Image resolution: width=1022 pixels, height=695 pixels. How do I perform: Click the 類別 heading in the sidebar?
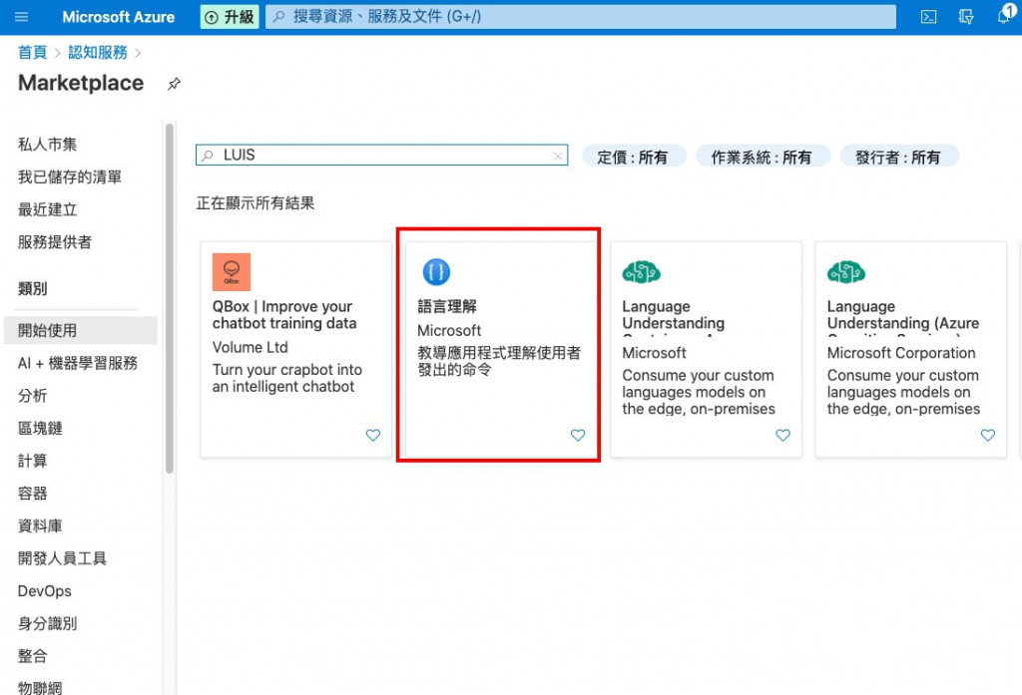[33, 288]
